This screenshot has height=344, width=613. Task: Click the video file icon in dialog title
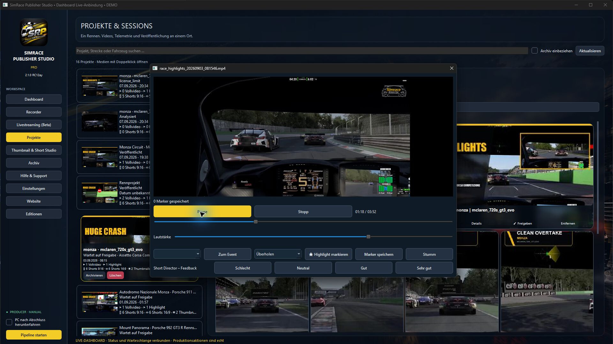click(155, 68)
